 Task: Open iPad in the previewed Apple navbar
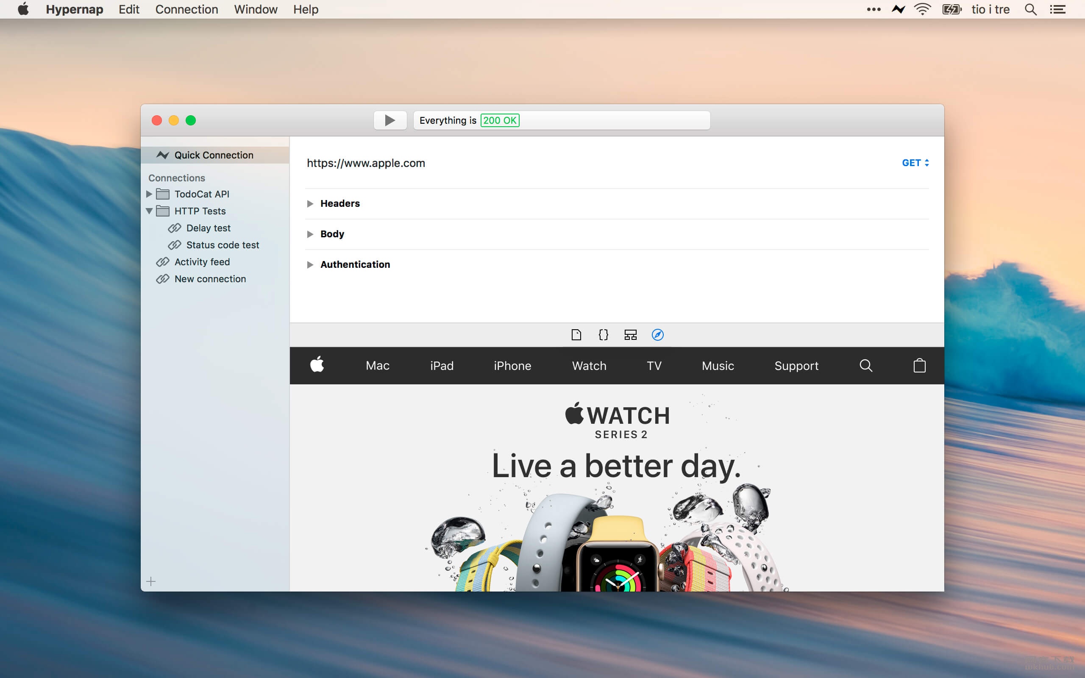tap(442, 366)
